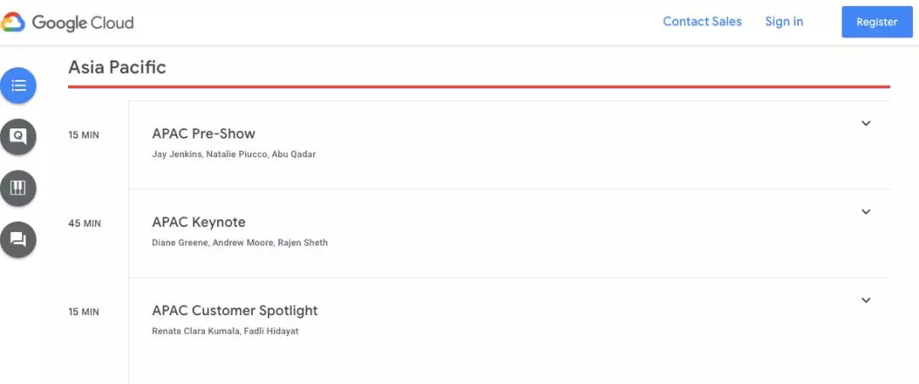Click the speakers line starting Renata Clara Kumala
This screenshot has height=384, width=919.
(225, 331)
